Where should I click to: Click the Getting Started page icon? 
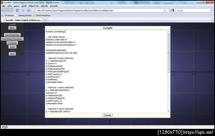16,15
